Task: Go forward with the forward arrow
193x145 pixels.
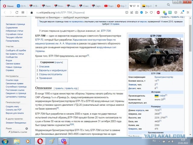Action: coord(11,12)
